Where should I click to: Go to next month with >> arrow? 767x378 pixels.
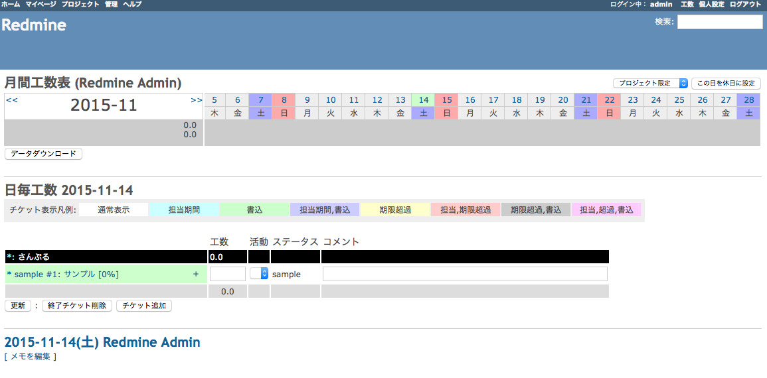(196, 100)
